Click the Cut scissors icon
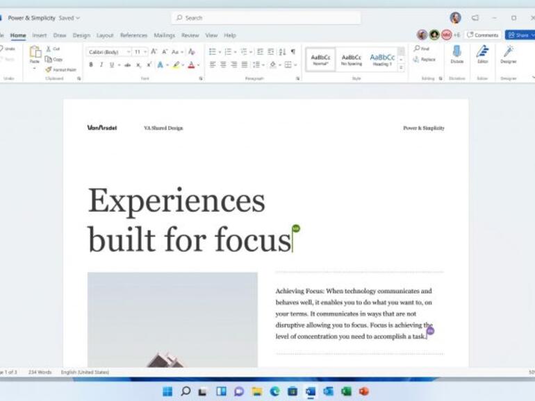 (49, 49)
